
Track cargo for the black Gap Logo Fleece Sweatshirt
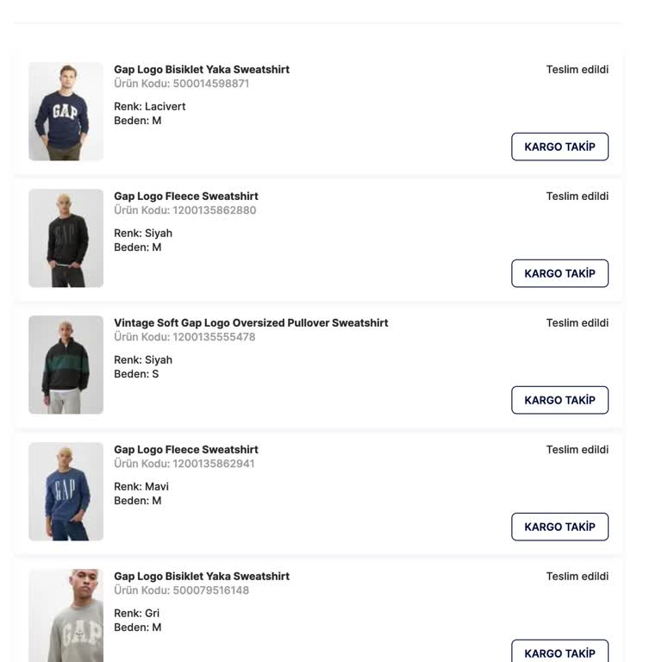[x=559, y=273]
